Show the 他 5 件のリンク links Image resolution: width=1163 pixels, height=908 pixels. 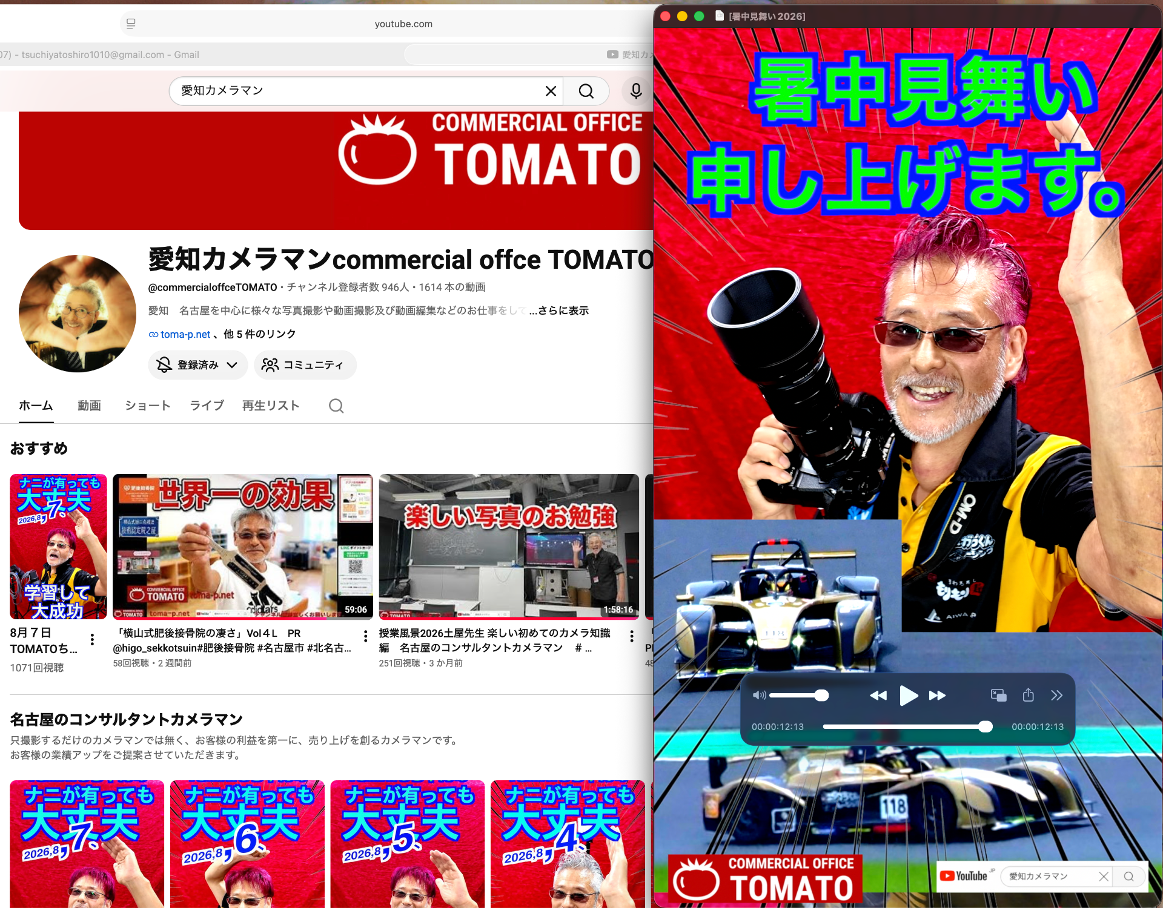(x=260, y=334)
